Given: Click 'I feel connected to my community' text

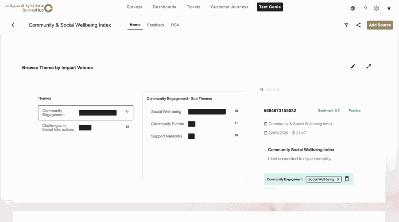Looking at the screenshot, I should click(299, 159).
